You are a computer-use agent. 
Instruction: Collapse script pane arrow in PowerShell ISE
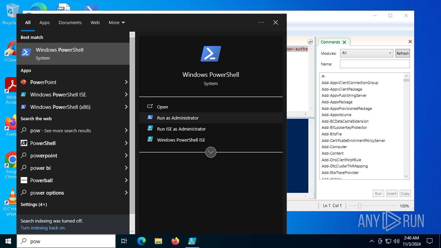click(310, 42)
